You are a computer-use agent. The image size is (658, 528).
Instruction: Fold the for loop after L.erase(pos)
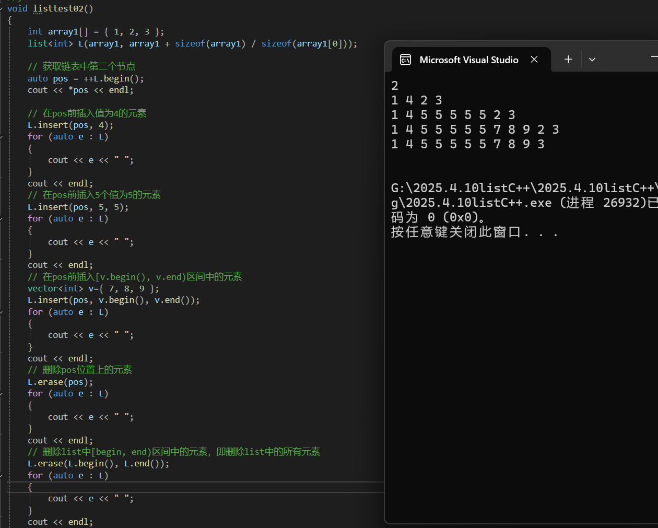[2, 394]
